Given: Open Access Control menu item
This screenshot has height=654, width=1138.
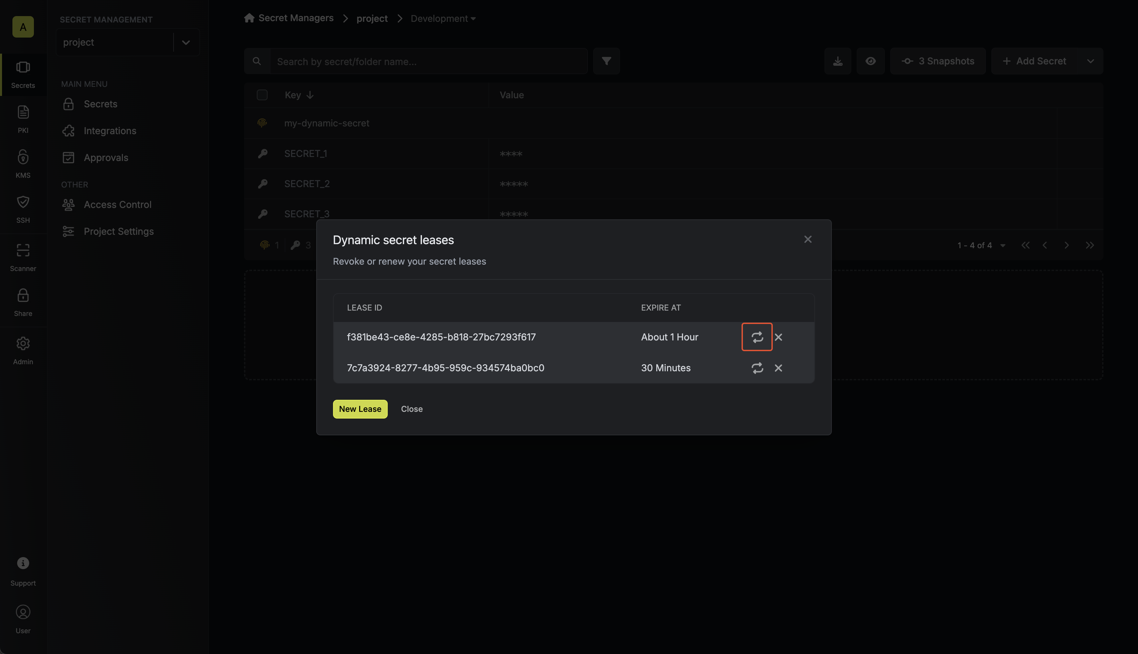Looking at the screenshot, I should 117,204.
